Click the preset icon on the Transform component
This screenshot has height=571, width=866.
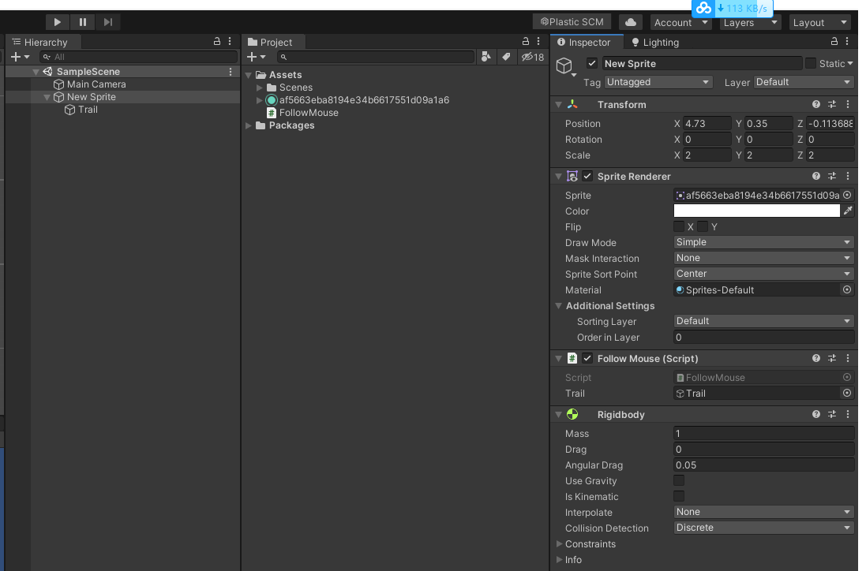(x=832, y=104)
